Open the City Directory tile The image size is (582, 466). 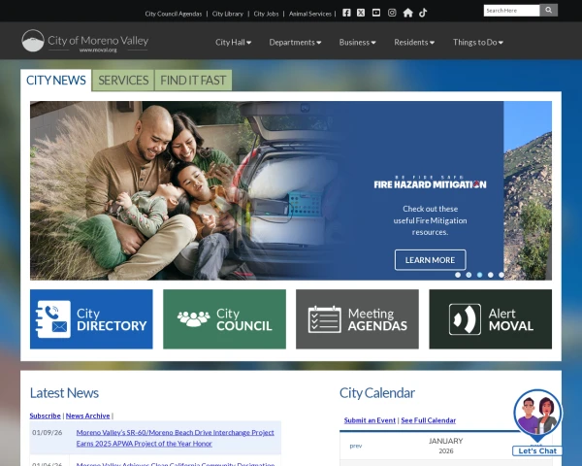(x=91, y=319)
